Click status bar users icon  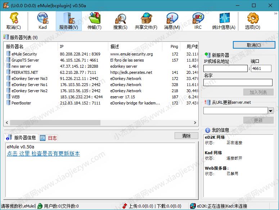tap(40, 206)
